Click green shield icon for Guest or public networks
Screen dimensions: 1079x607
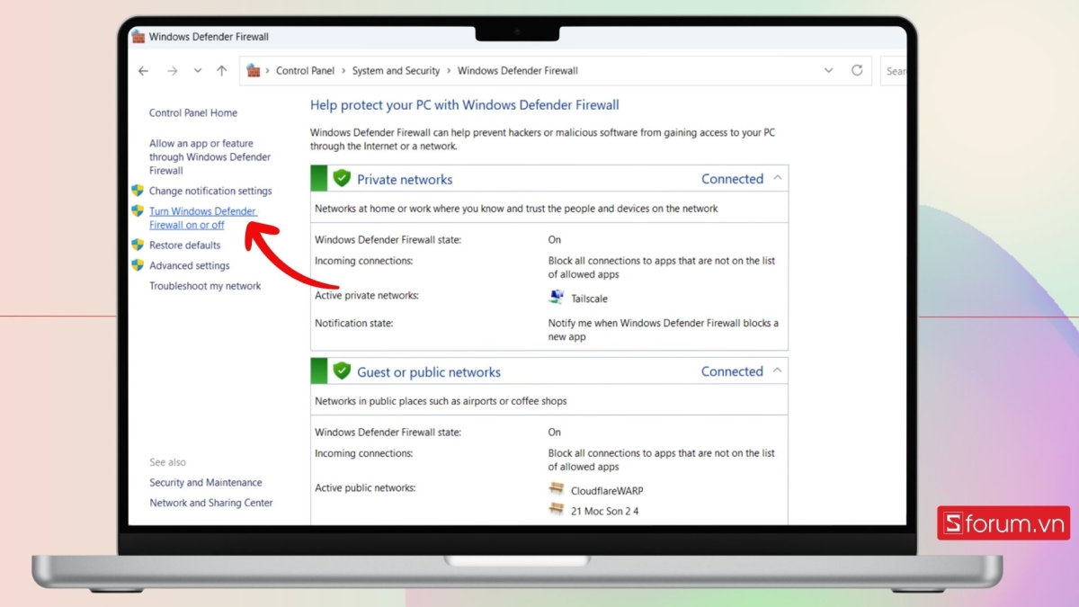342,370
